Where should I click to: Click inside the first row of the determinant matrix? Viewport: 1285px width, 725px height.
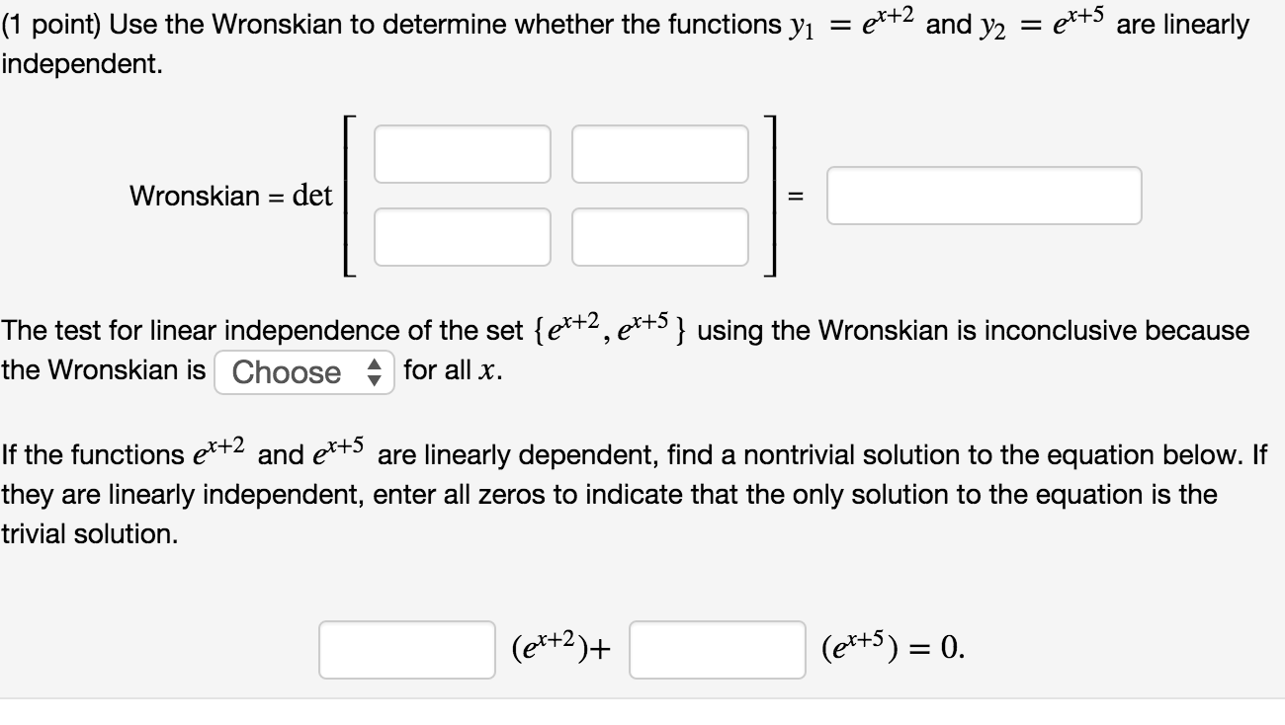463,153
